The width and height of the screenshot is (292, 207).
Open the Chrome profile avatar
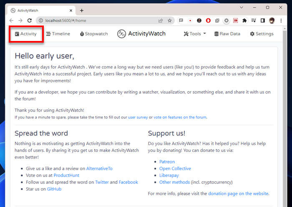(272, 20)
